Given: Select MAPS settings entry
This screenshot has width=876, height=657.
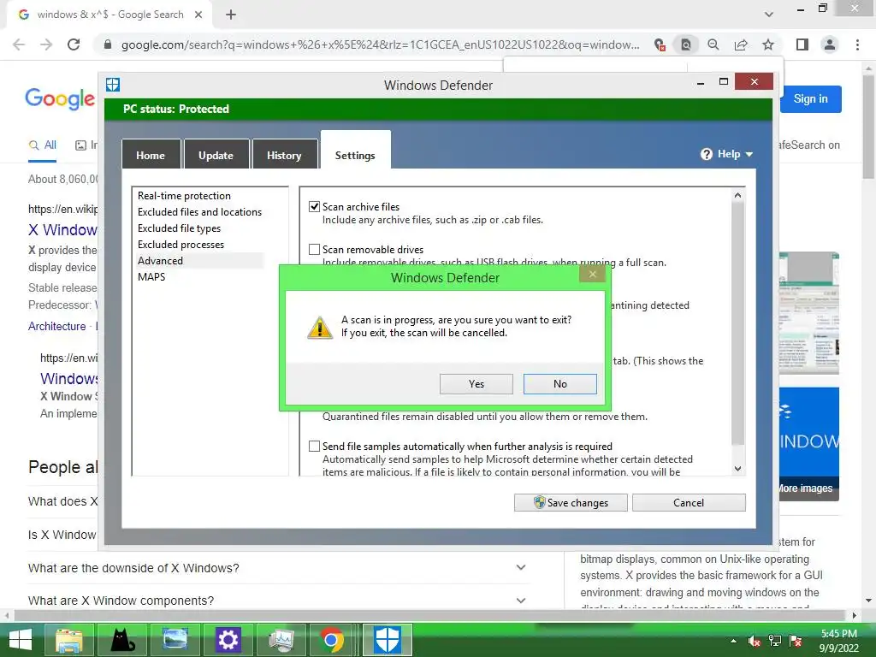Looking at the screenshot, I should [x=151, y=276].
